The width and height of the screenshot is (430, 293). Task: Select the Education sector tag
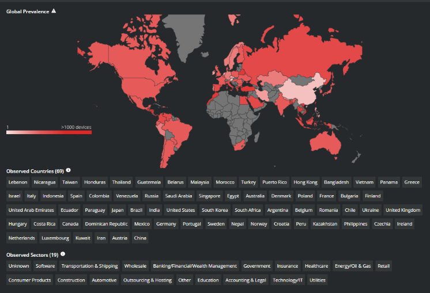point(208,280)
